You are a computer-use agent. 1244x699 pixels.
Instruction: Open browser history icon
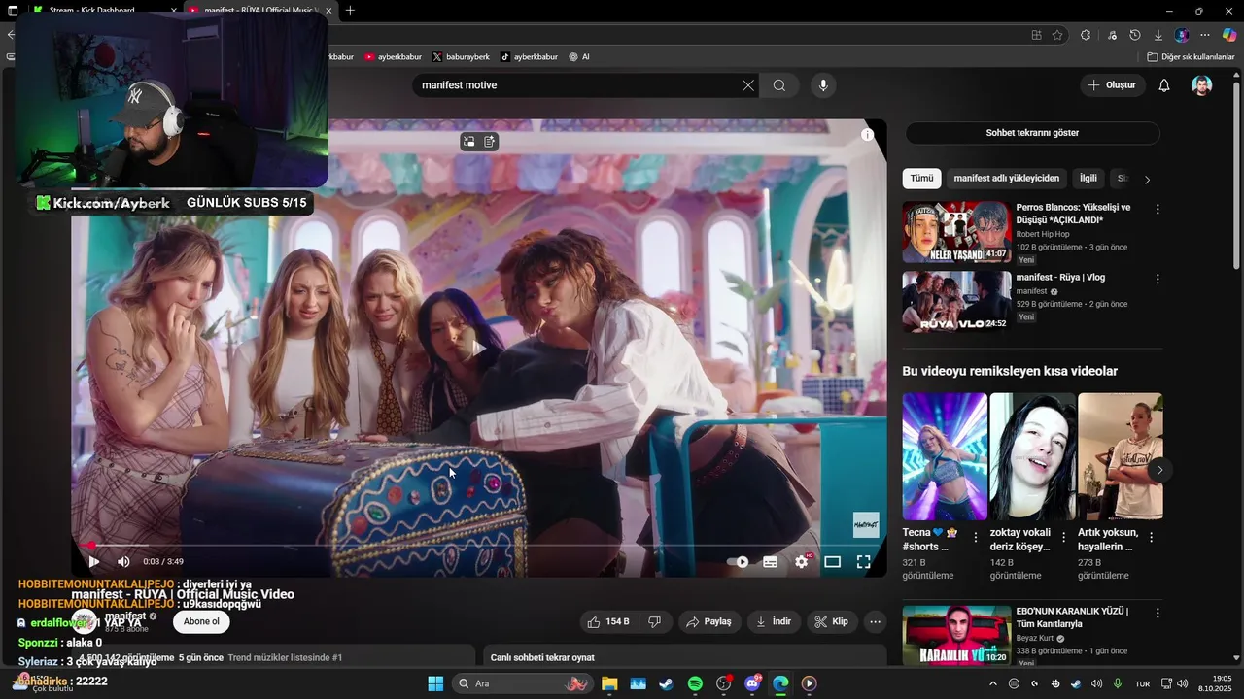tap(1135, 35)
